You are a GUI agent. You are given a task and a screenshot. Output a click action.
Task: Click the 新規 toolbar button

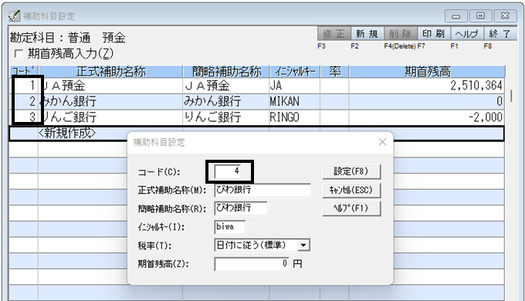click(367, 34)
